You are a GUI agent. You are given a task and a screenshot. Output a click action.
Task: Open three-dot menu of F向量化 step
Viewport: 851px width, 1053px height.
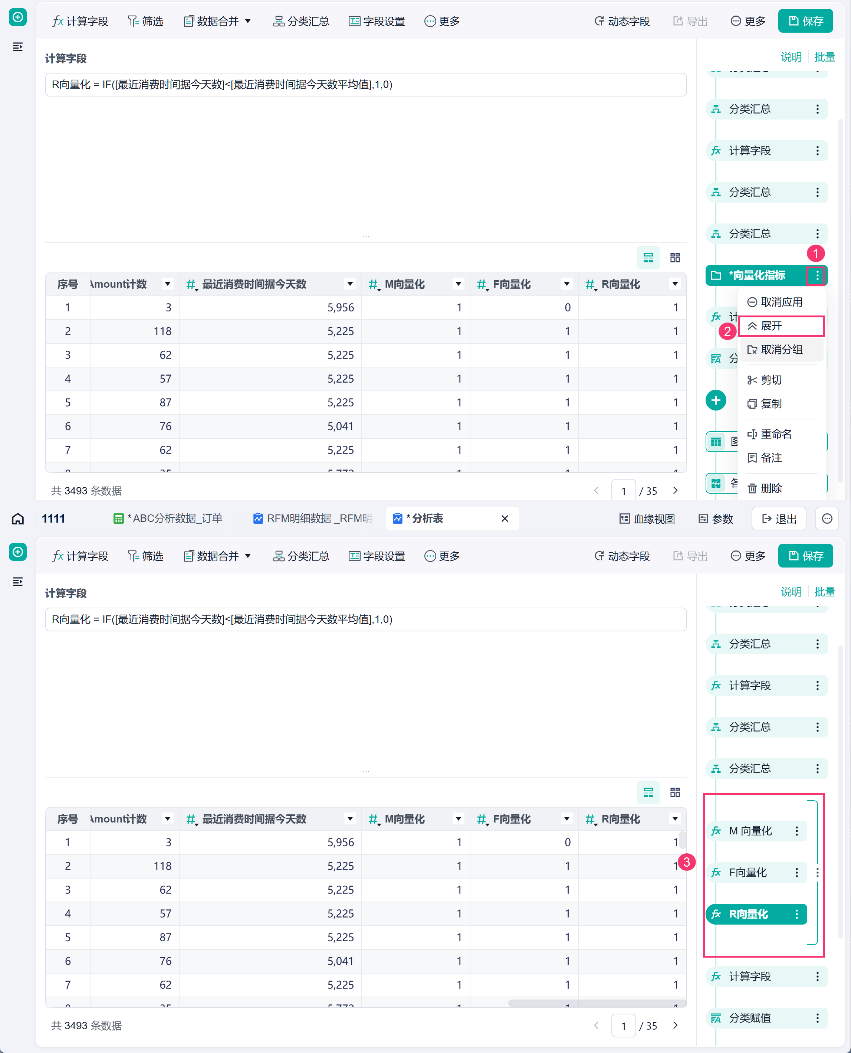coord(796,873)
